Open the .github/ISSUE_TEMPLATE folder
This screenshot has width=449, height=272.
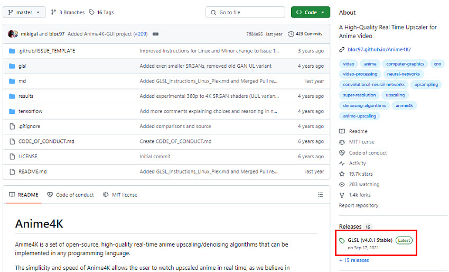point(46,51)
